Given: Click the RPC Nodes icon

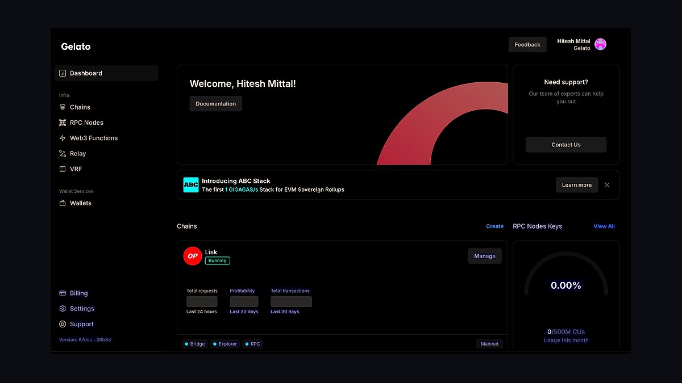Looking at the screenshot, I should click(x=63, y=123).
